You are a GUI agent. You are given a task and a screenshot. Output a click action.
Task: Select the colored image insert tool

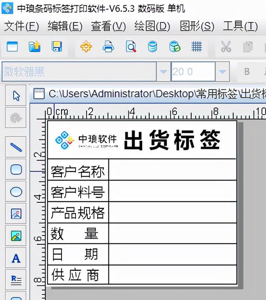click(16, 236)
